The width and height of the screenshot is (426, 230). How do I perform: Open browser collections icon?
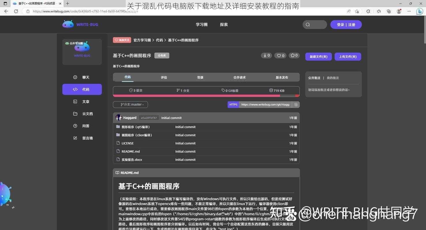[x=389, y=11]
